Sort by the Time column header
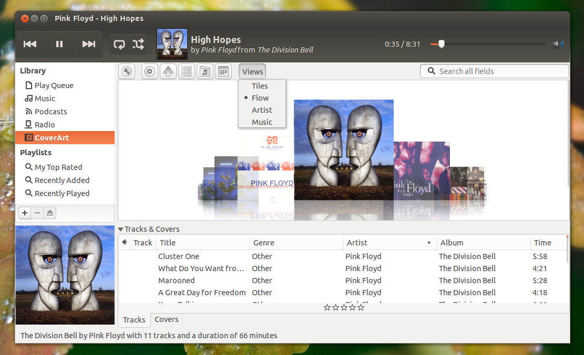This screenshot has width=584, height=355. point(548,243)
